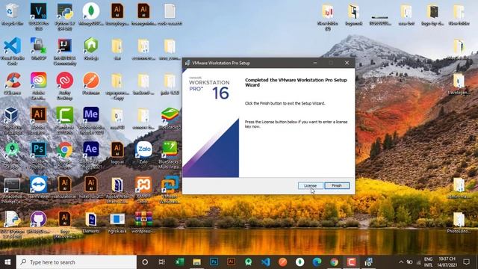Image resolution: width=478 pixels, height=269 pixels.
Task: Select the Camtasia desktop shortcut
Action: (x=65, y=121)
